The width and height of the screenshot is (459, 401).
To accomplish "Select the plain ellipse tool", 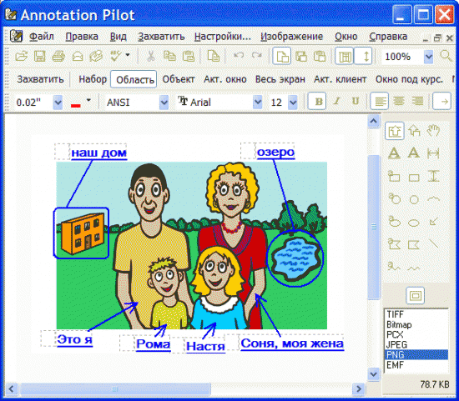I will [414, 223].
